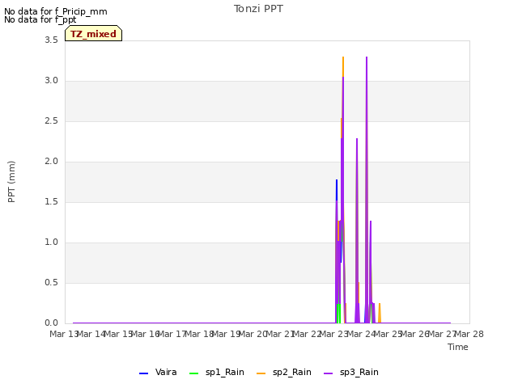
Task: Click the 2.0 y-axis tick label
Action: tap(51, 162)
